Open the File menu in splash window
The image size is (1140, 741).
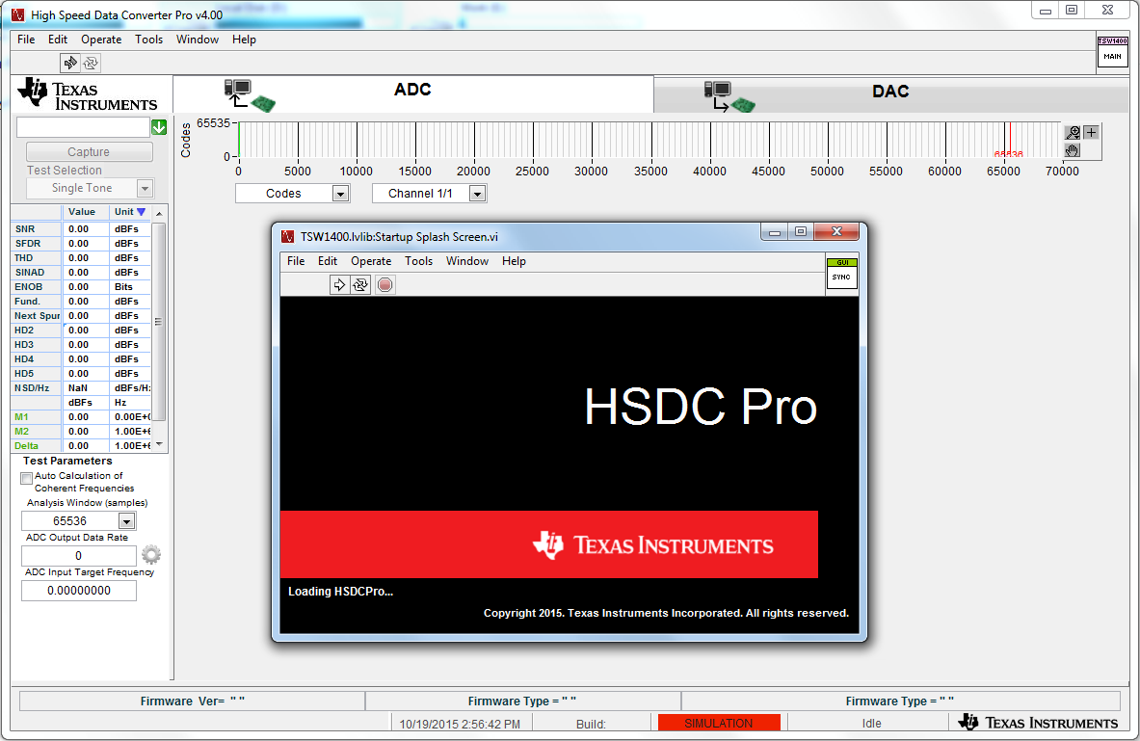click(296, 261)
